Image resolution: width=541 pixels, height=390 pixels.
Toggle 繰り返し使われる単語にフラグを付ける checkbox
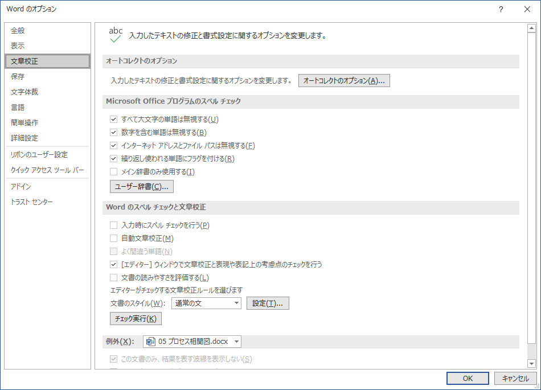(113, 159)
